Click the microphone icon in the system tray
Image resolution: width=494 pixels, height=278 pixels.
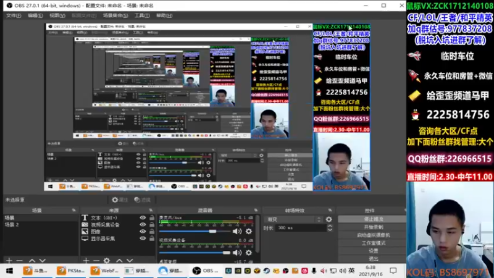(x=314, y=271)
